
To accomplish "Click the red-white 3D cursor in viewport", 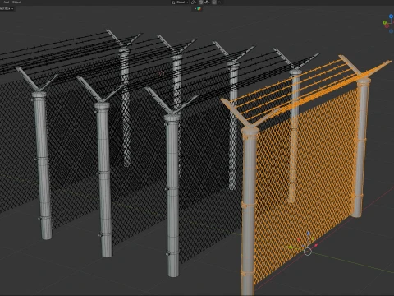I will (161, 73).
